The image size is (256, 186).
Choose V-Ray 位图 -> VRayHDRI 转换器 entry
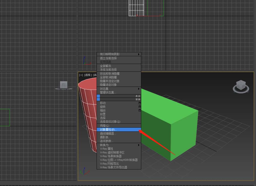[119, 160]
